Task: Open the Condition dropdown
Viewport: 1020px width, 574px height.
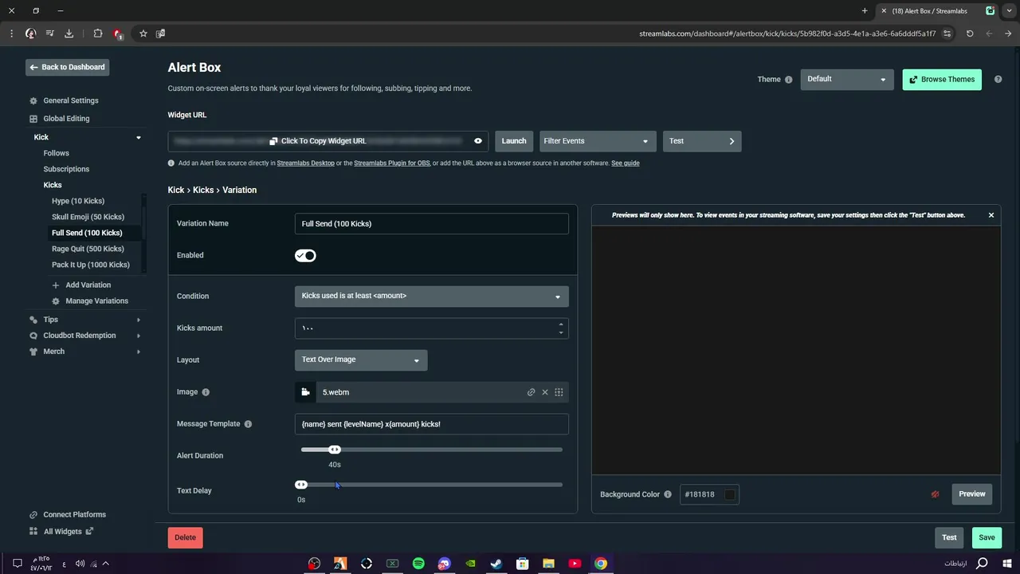Action: point(431,297)
